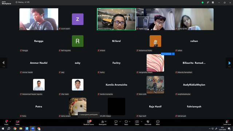
Task: Click the AudyRizkiaMeylan participant name
Action: (194, 85)
